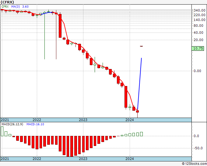Image resolution: width=207 pixels, height=166 pixels.
Task: Click the 0.00 price axis label
Action: coord(197,71)
